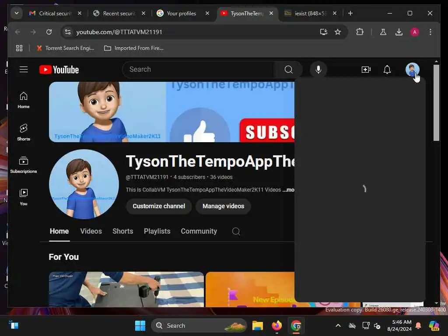
Task: Click the channel banner image
Action: coord(171,112)
